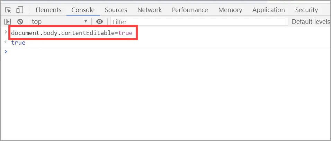
Task: Switch to the Memory tab
Action: (230, 10)
